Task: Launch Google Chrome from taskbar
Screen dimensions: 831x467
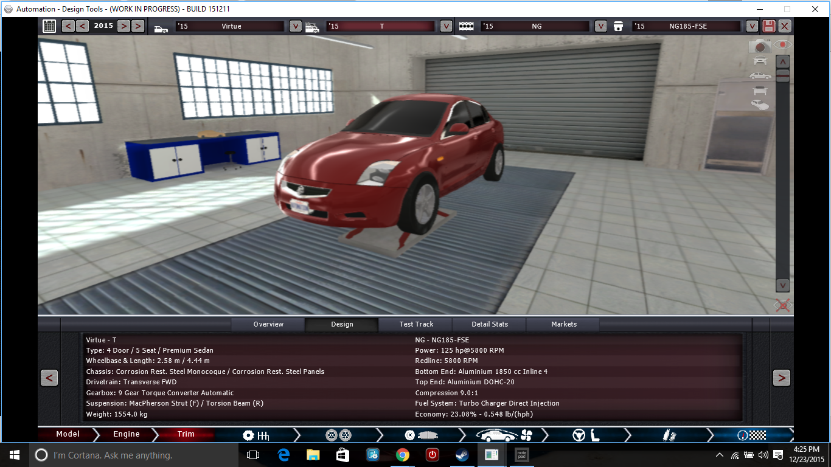Action: [402, 455]
